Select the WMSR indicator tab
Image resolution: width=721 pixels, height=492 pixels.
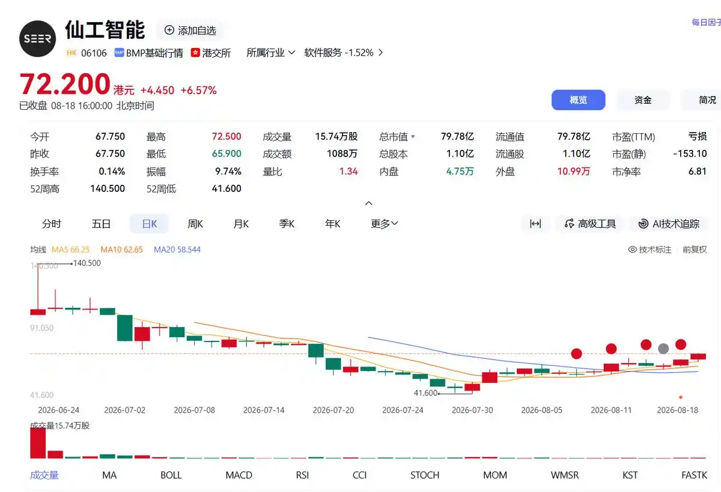[x=565, y=475]
